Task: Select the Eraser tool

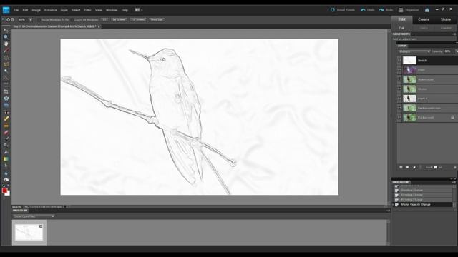Action: 6,132
